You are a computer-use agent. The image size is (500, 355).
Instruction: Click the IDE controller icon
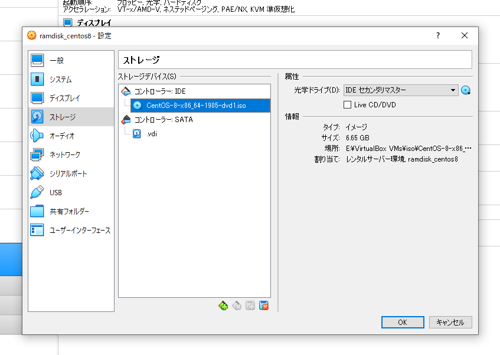click(x=126, y=91)
